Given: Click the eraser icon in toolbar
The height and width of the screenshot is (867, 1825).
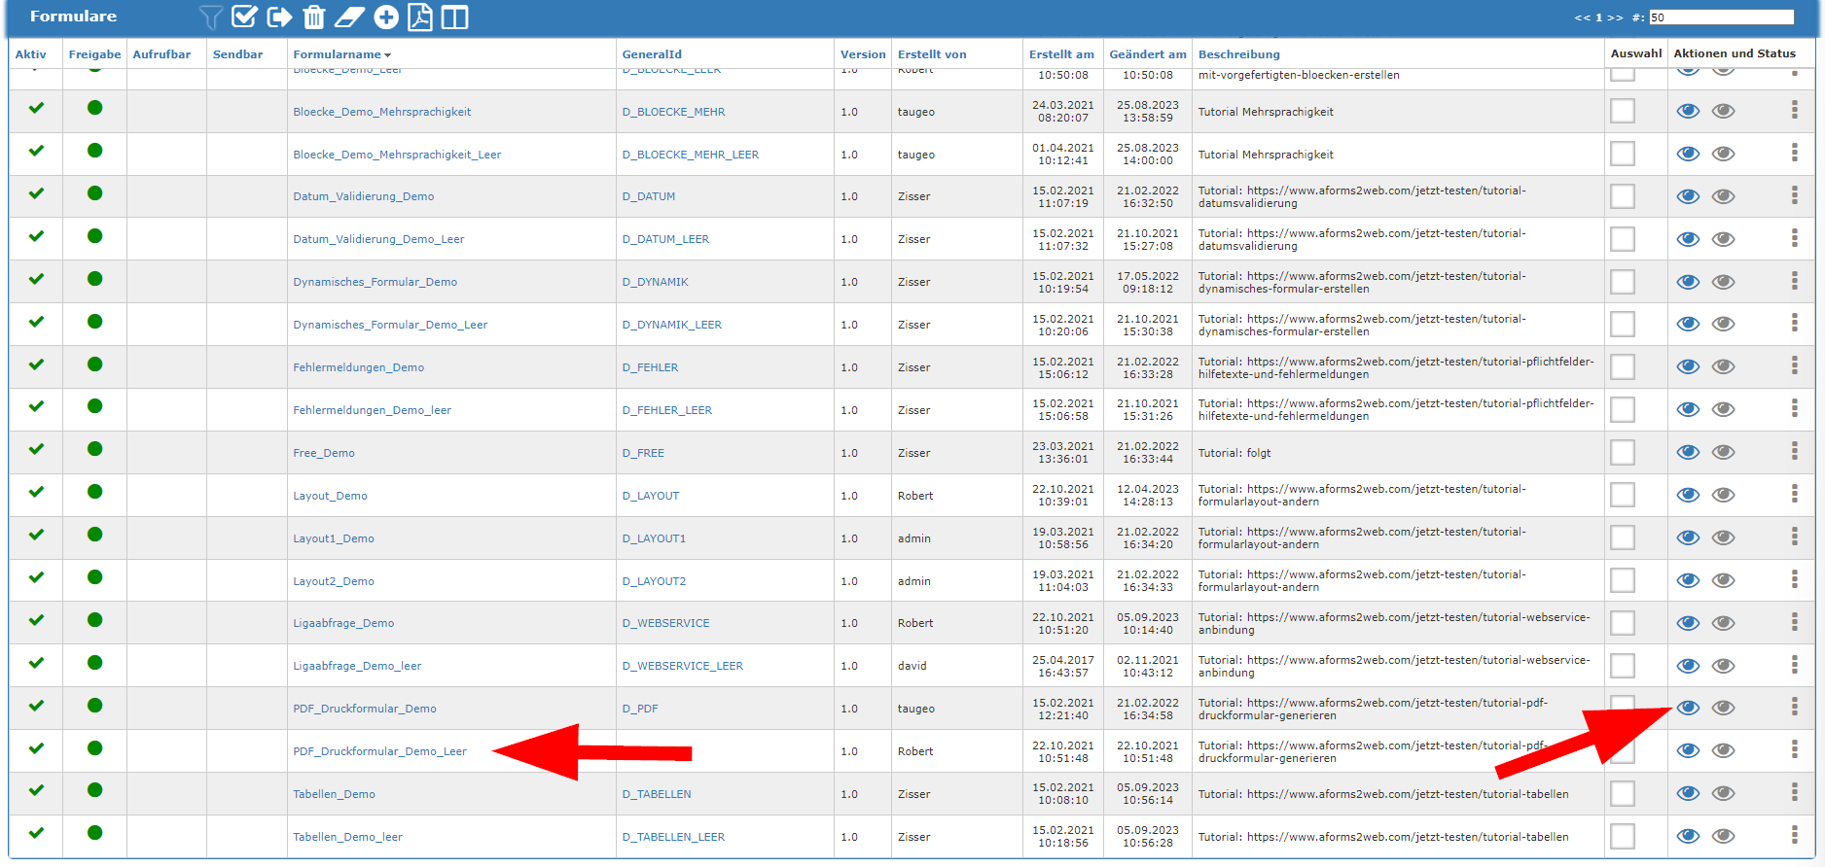Looking at the screenshot, I should [x=349, y=17].
